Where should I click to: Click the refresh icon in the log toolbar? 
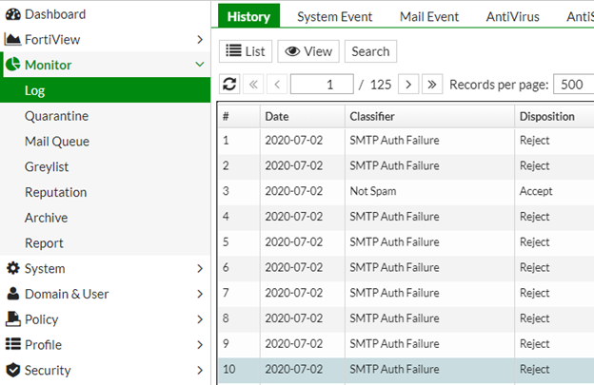click(x=229, y=85)
